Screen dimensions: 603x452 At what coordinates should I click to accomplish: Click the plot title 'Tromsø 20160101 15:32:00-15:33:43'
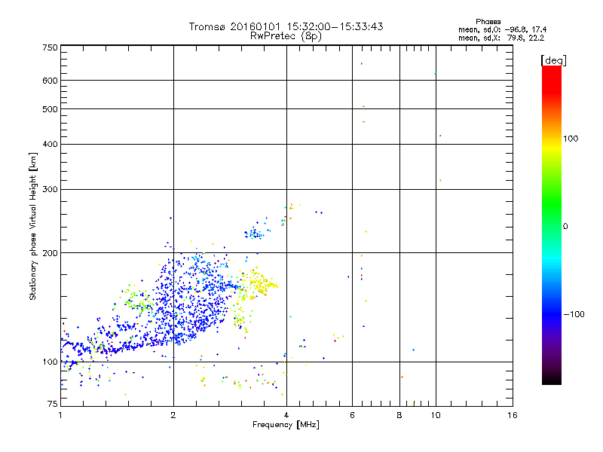pos(286,26)
